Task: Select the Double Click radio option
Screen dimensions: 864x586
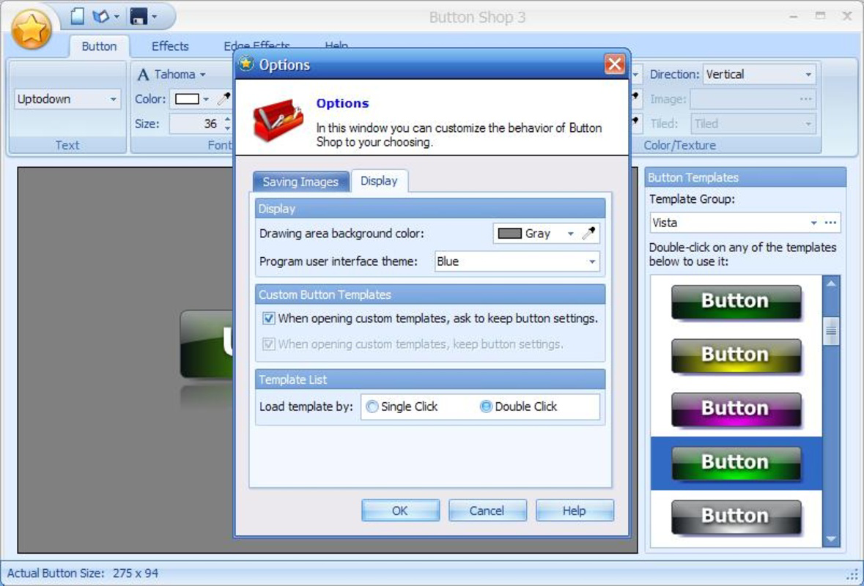Action: [486, 407]
